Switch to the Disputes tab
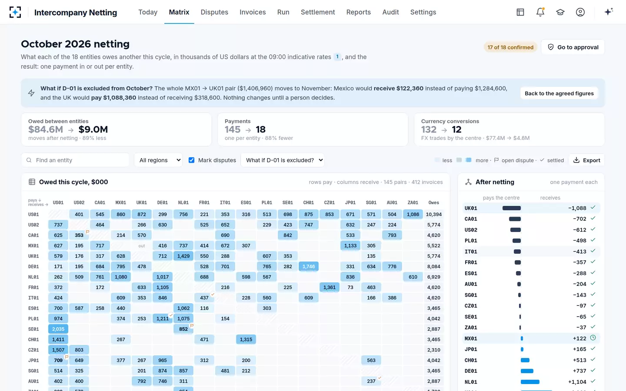The height and width of the screenshot is (391, 626). point(214,12)
